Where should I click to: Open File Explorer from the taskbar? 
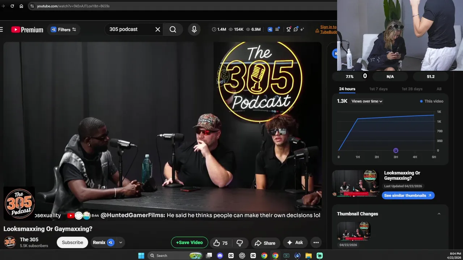pos(309,256)
